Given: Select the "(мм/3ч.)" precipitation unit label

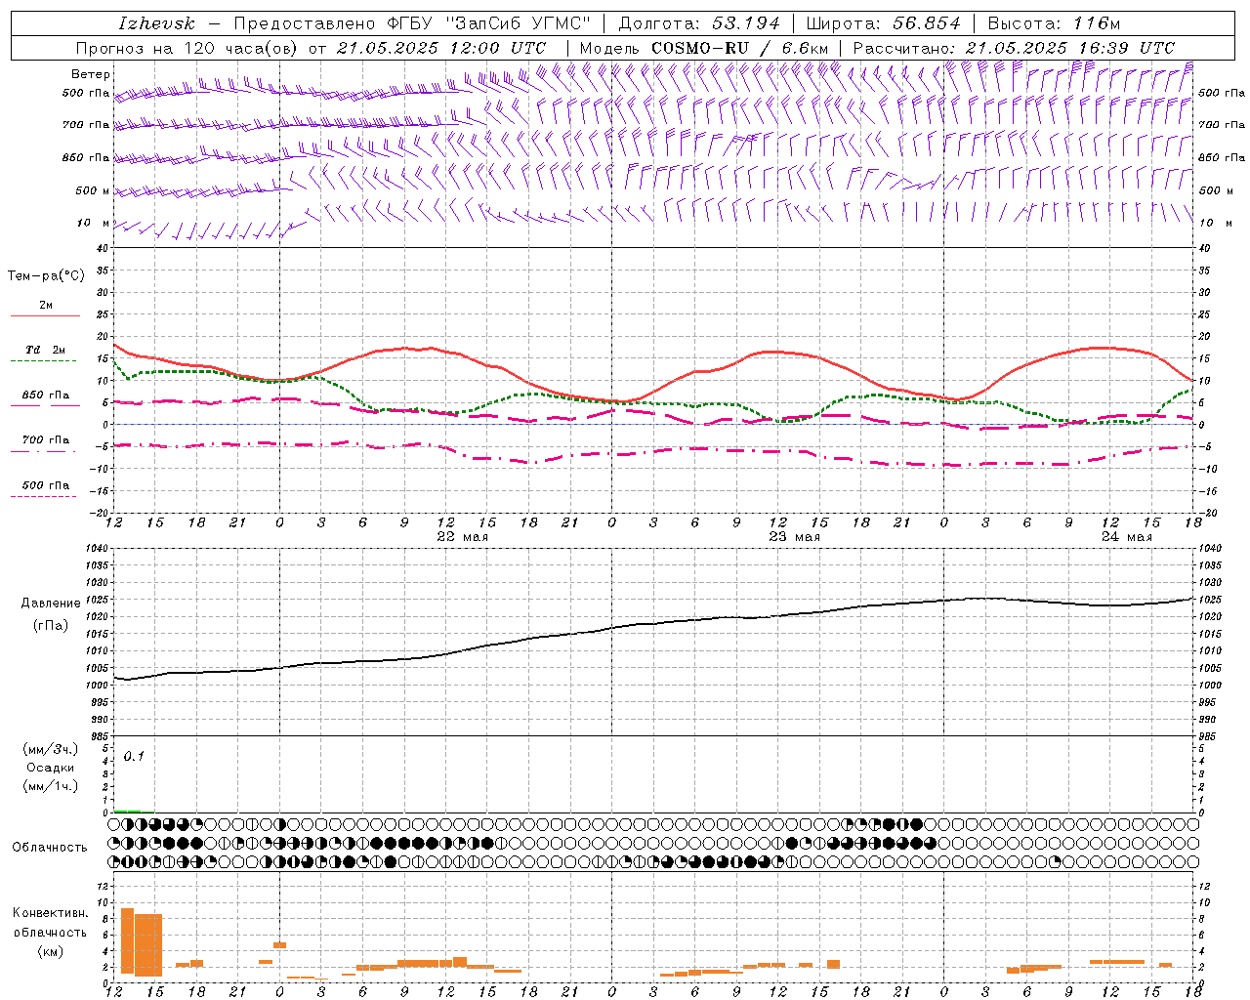Looking at the screenshot, I should click(51, 749).
